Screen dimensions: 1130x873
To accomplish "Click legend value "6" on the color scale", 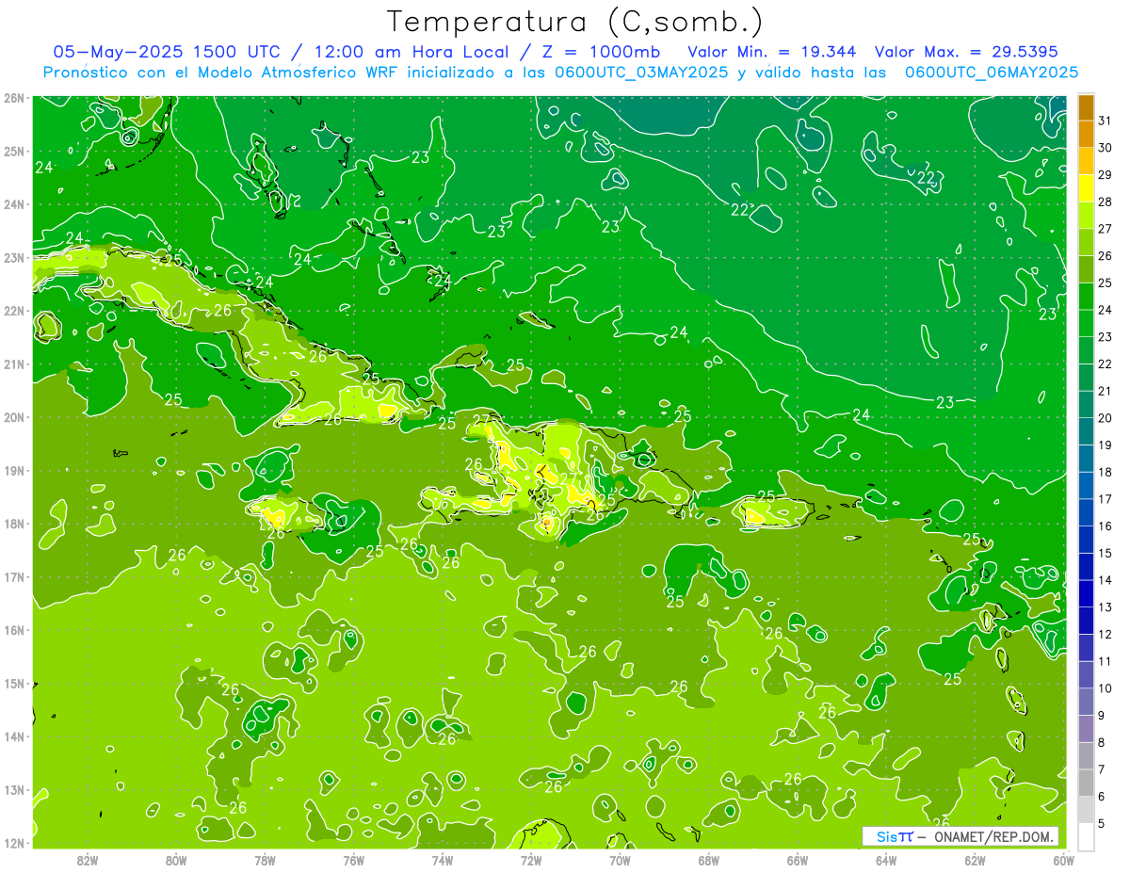I will coord(1102,796).
